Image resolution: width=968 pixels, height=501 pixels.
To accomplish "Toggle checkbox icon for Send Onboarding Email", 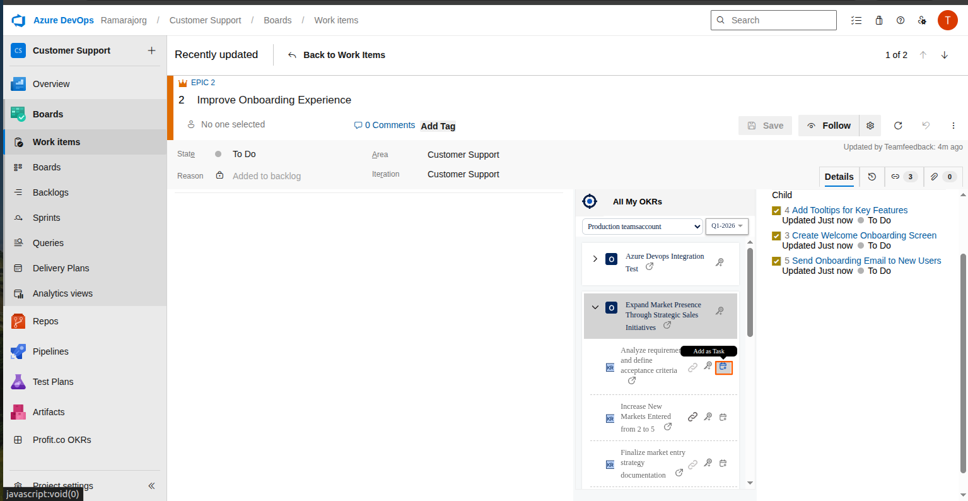I will [776, 261].
